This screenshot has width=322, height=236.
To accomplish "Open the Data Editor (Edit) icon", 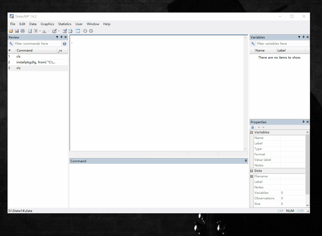I will (x=65, y=31).
